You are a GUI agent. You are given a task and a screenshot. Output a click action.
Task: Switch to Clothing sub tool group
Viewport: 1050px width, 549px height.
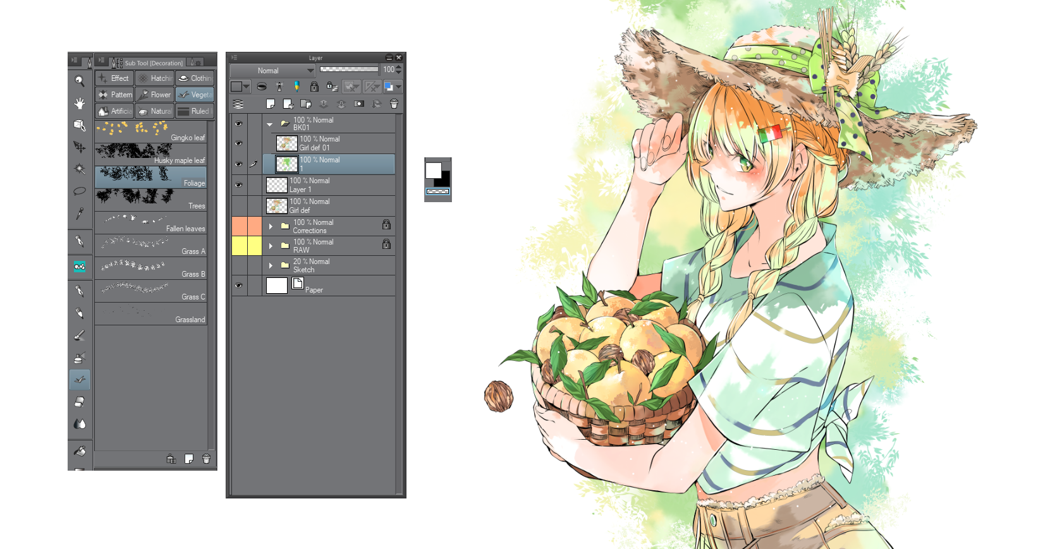pyautogui.click(x=195, y=78)
